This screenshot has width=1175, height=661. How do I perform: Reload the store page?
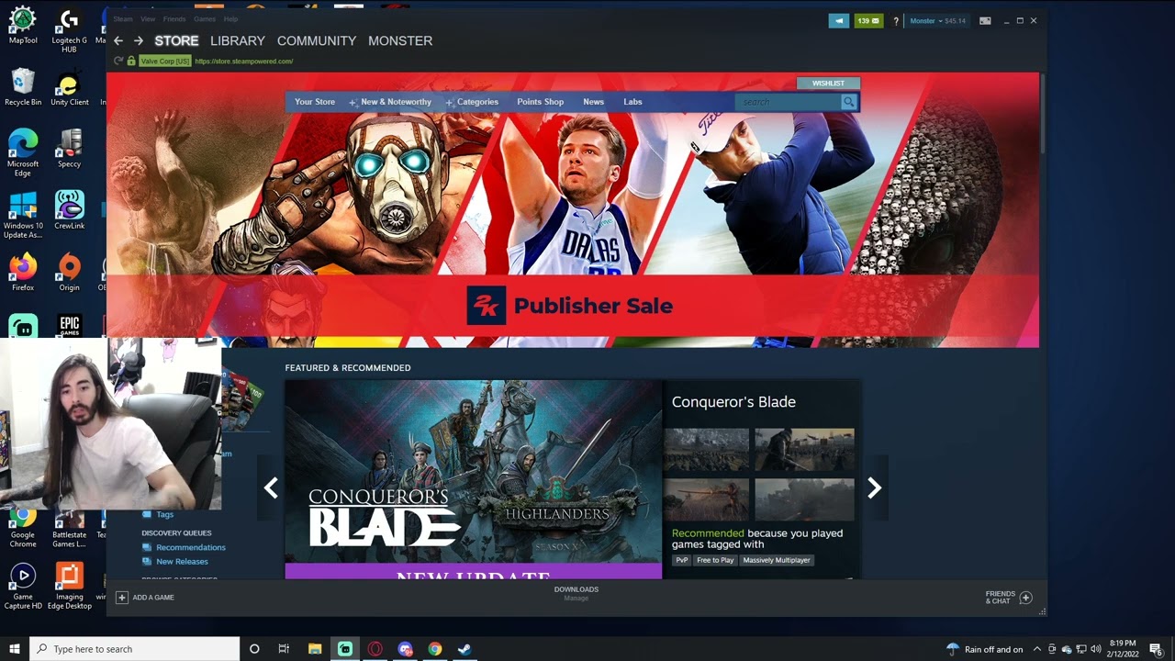(117, 62)
